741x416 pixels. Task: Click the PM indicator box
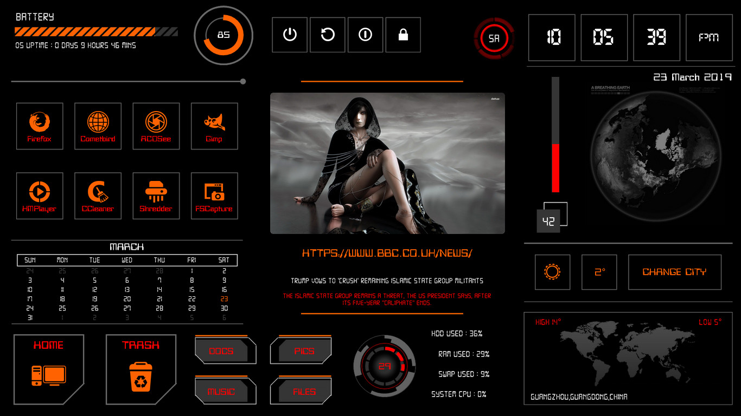(x=709, y=37)
